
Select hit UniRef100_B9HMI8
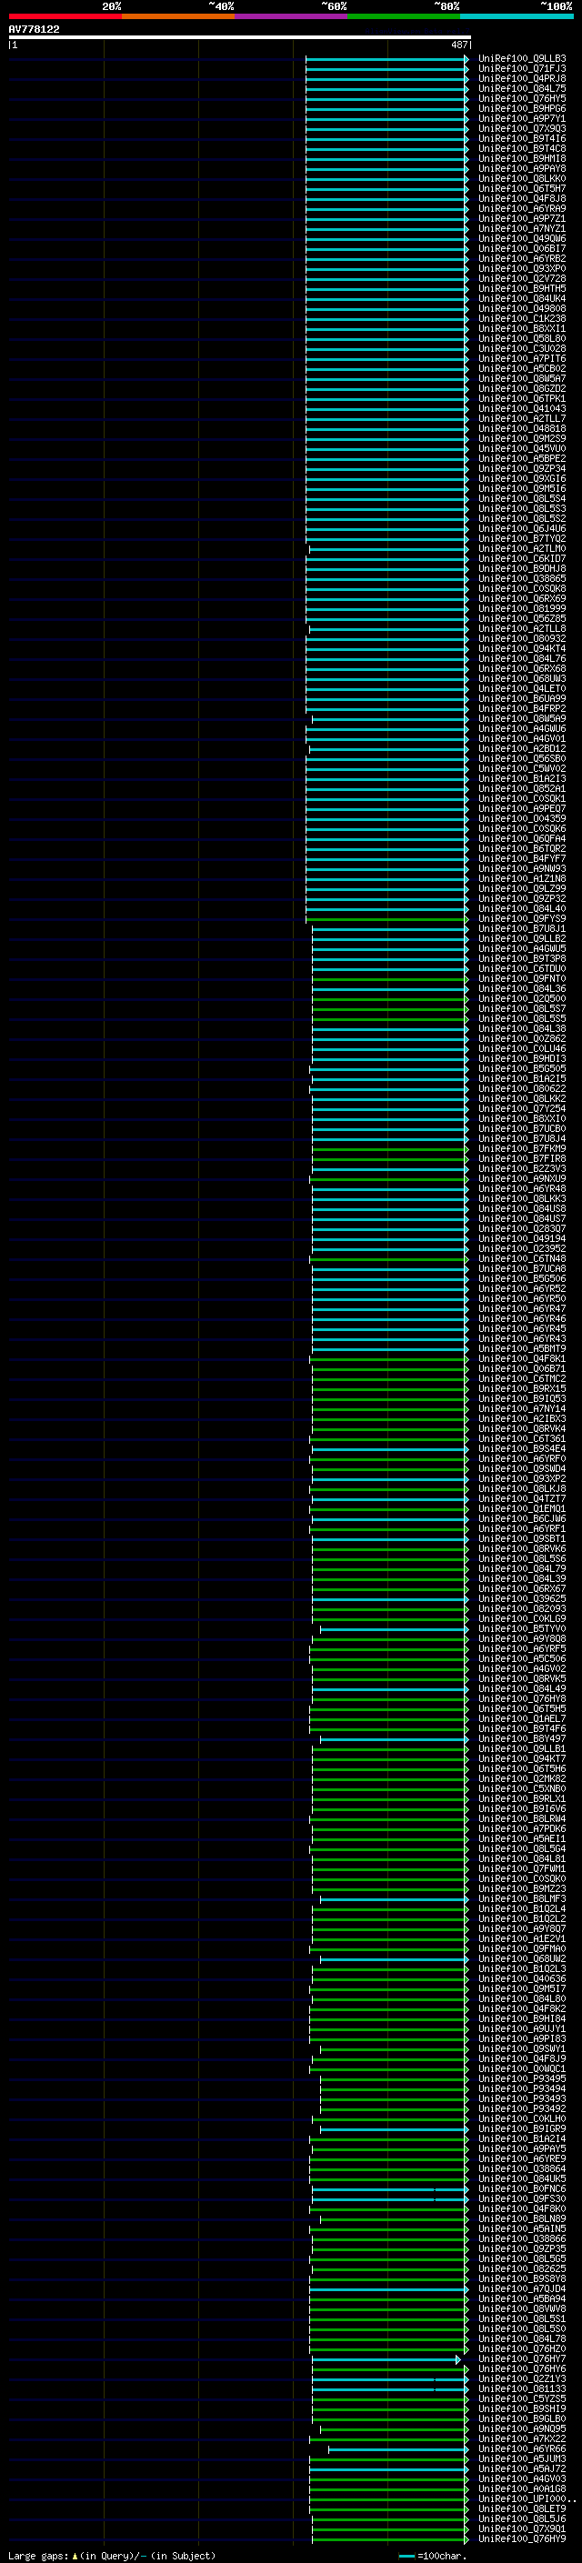pos(522,158)
